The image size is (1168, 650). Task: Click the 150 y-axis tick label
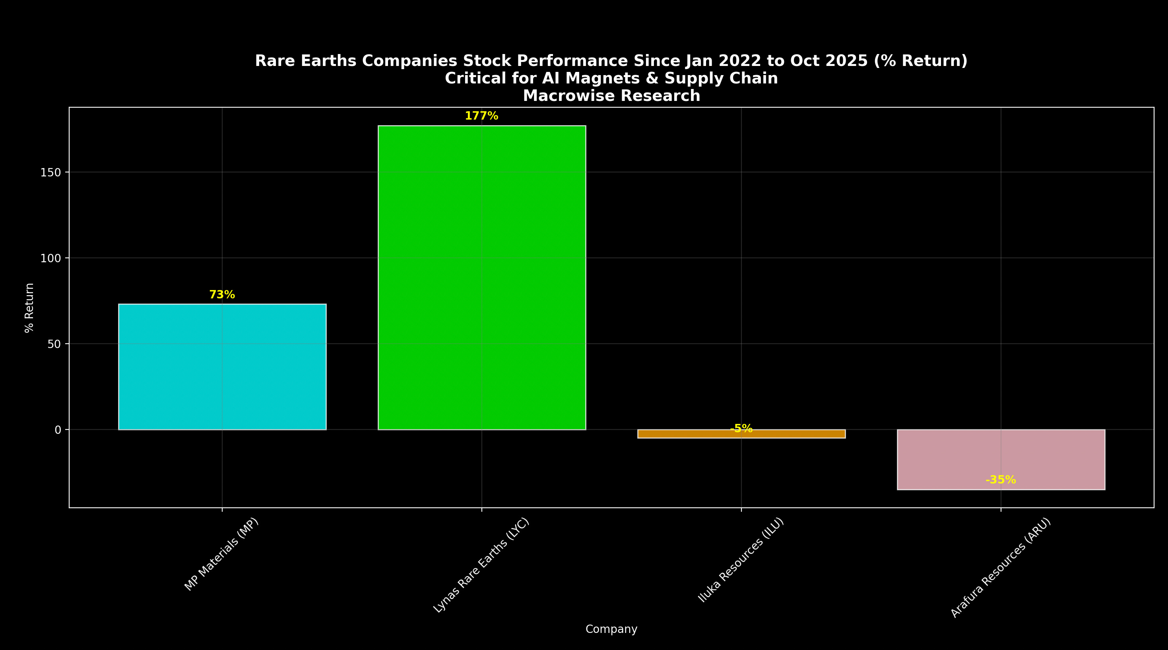click(50, 173)
